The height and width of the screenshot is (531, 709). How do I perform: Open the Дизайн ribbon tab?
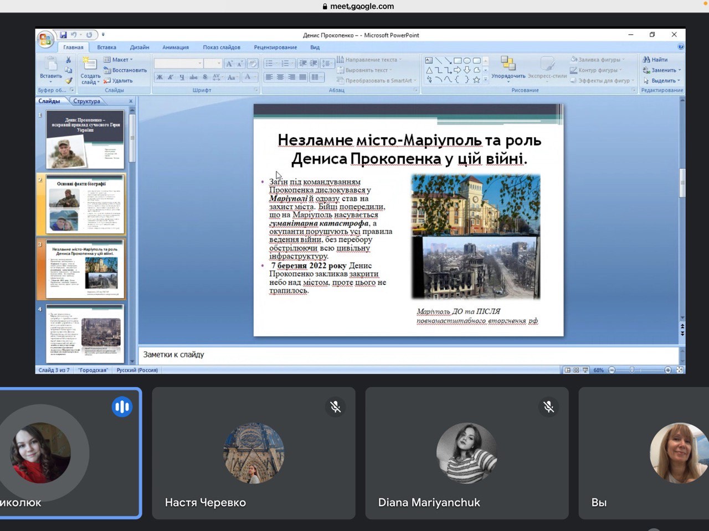tap(140, 48)
